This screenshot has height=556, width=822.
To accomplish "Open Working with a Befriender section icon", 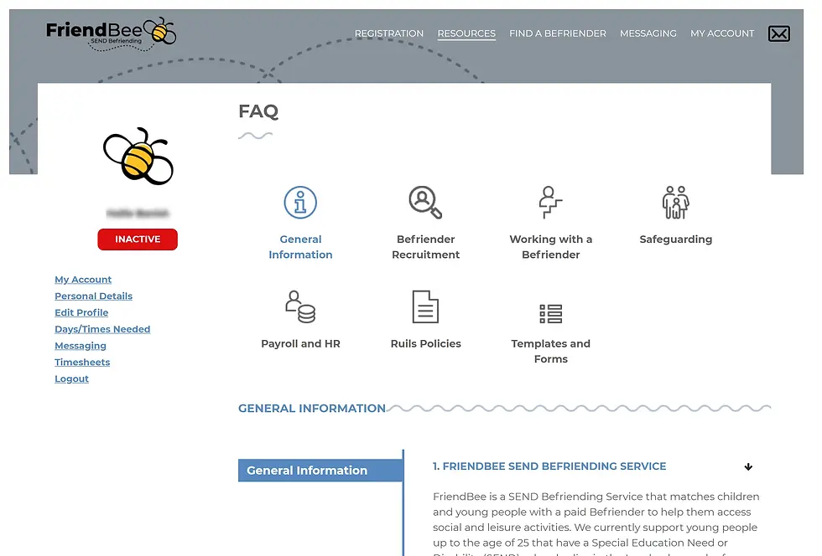I will 550,202.
